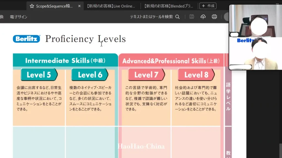
Task: Click the 語学レベル vertical label
Action: point(228,97)
